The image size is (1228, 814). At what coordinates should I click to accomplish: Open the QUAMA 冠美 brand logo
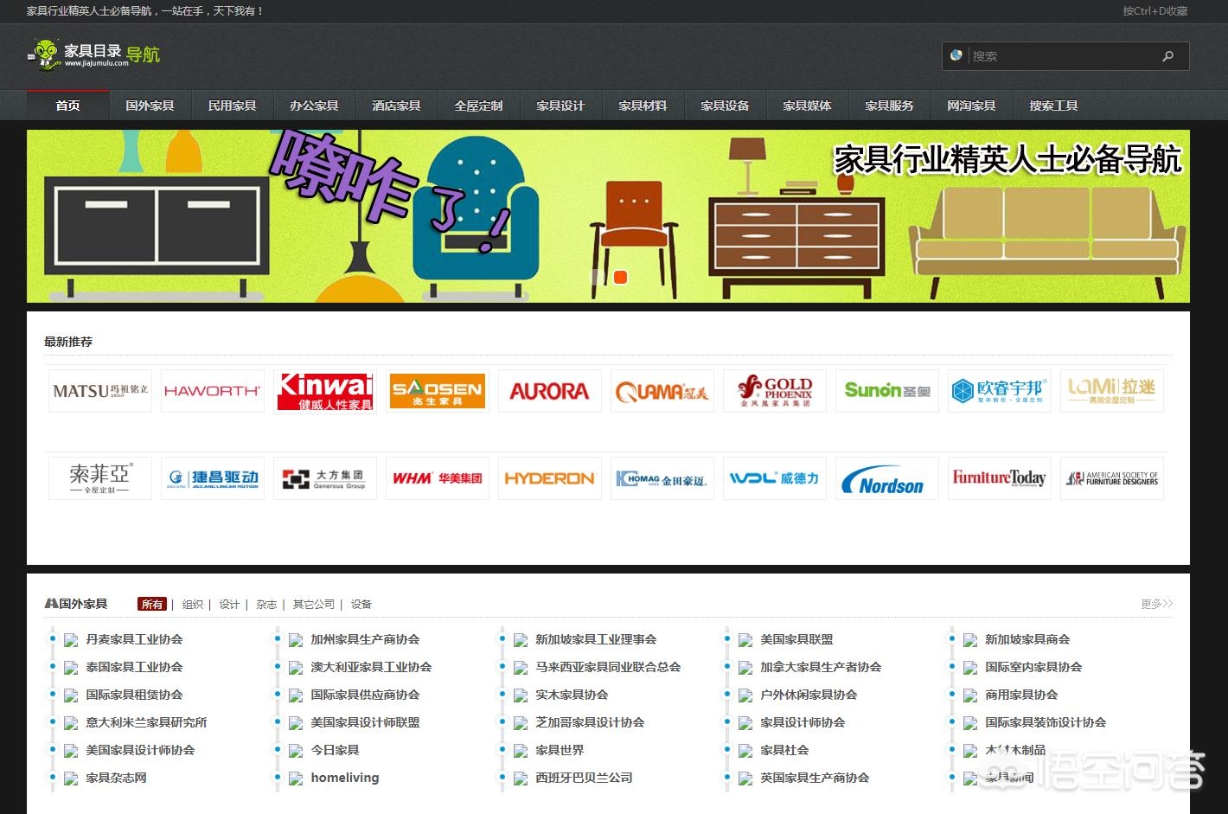click(x=662, y=391)
